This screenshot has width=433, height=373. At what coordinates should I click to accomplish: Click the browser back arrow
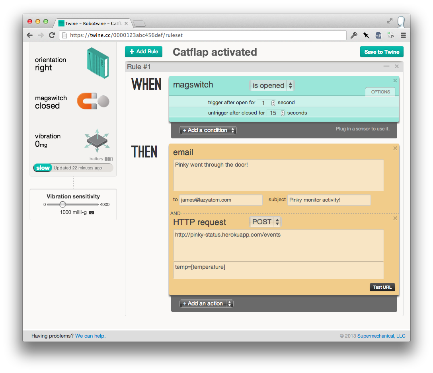tap(30, 35)
